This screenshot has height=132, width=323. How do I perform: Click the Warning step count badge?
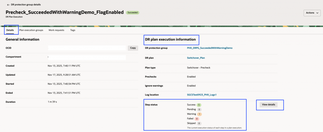point(200,114)
